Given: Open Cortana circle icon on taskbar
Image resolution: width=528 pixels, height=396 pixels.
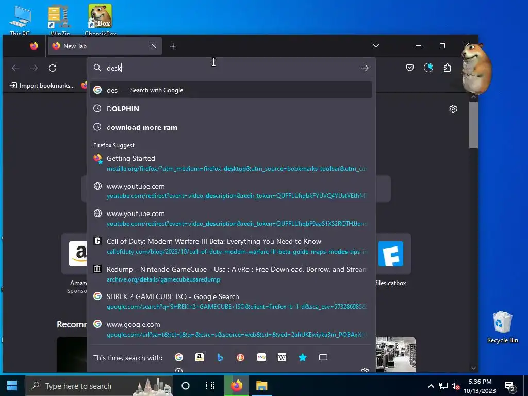Looking at the screenshot, I should click(x=185, y=386).
